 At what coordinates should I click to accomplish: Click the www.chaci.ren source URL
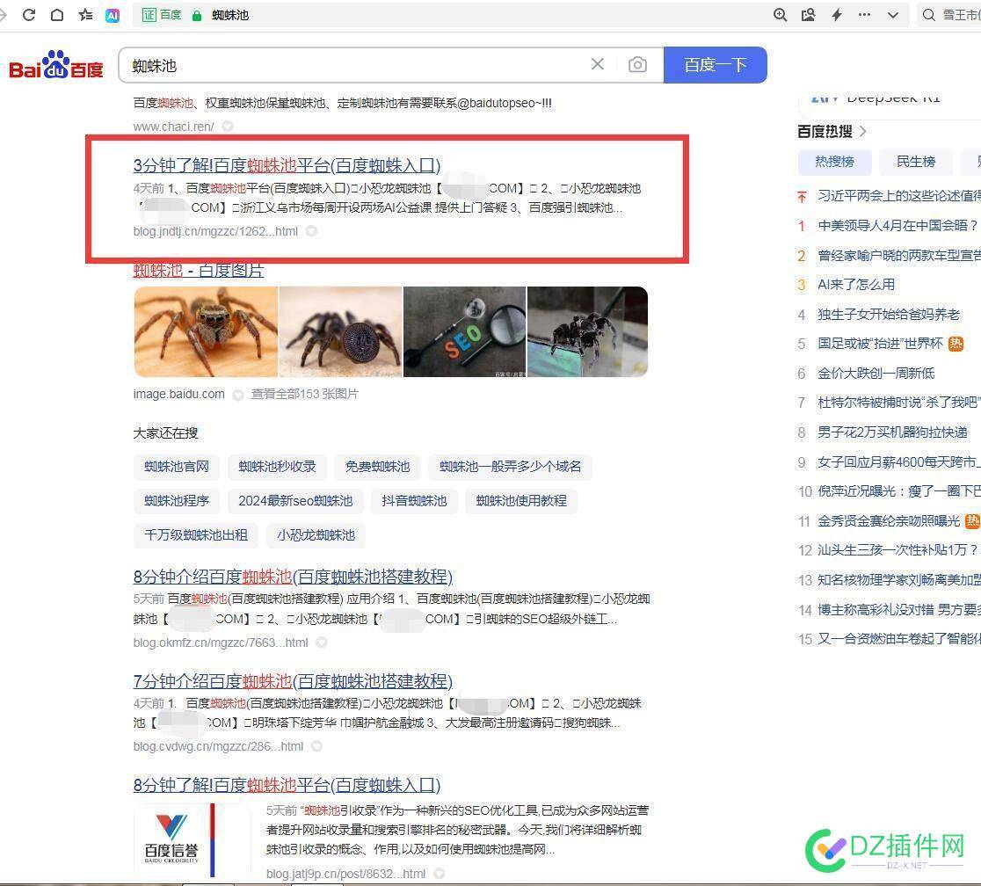173,127
